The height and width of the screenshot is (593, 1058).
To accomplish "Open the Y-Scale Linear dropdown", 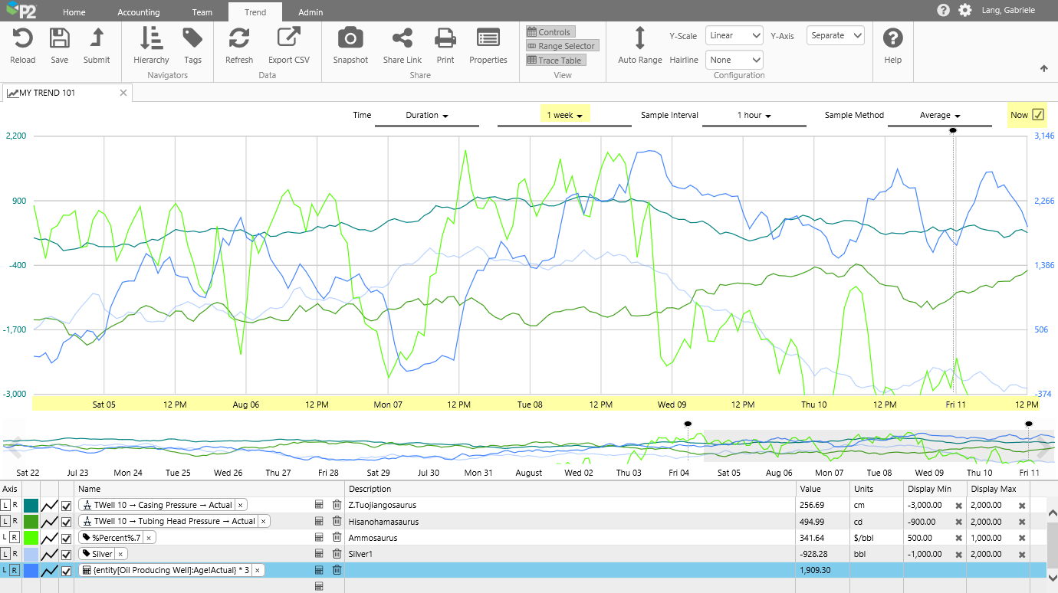I will (x=734, y=35).
